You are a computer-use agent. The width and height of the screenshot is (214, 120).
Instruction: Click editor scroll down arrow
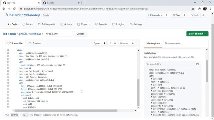[138, 108]
